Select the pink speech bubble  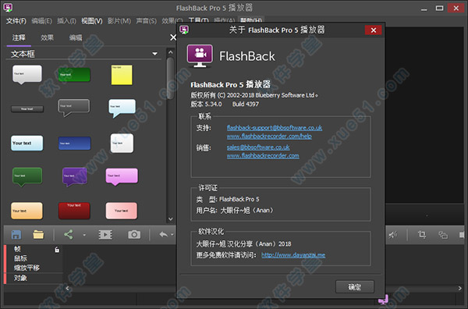click(x=122, y=177)
